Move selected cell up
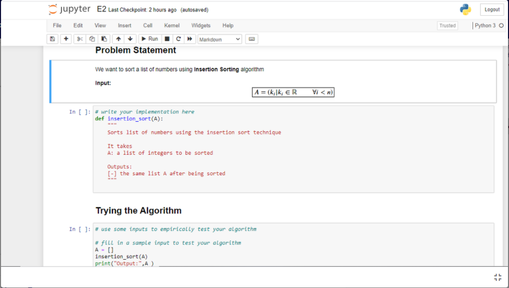Viewport: 509px width, 288px height. pos(119,39)
